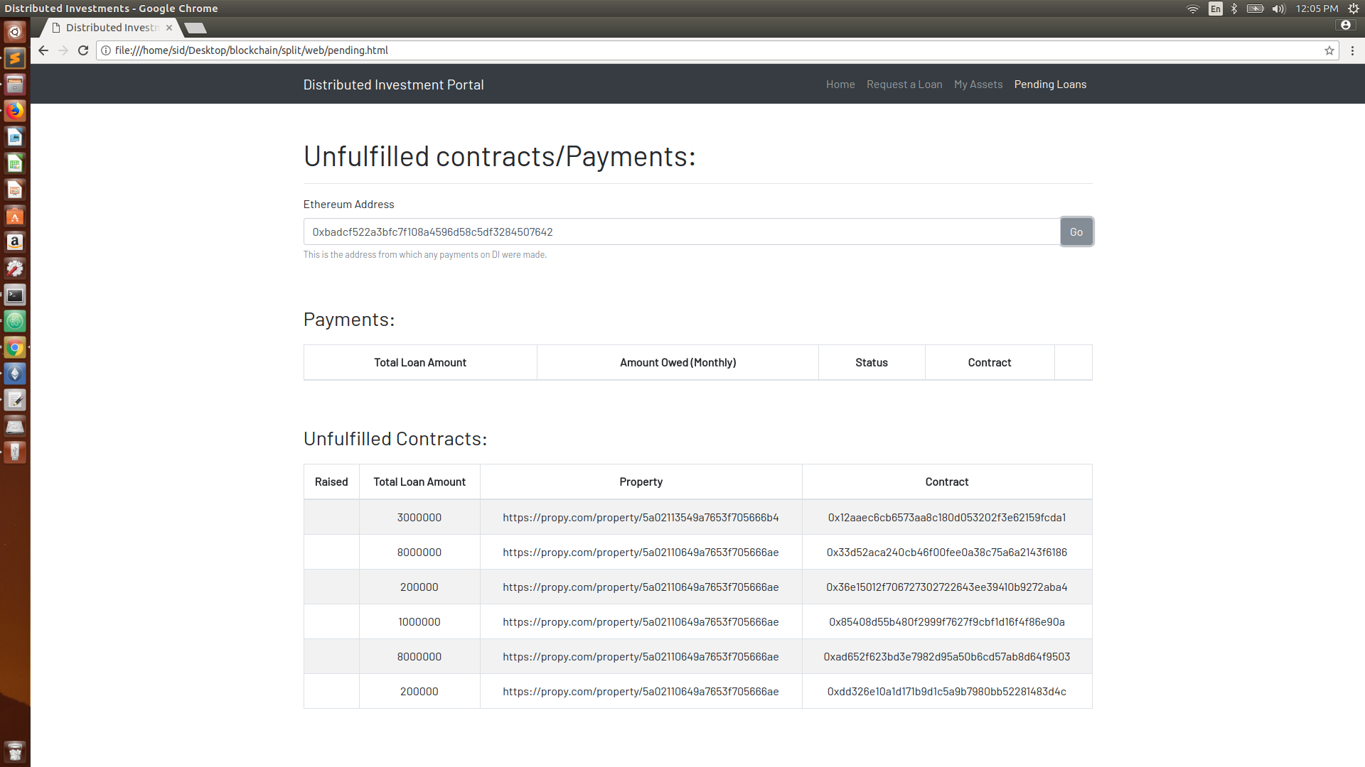Open My Assets nav link

click(x=978, y=85)
